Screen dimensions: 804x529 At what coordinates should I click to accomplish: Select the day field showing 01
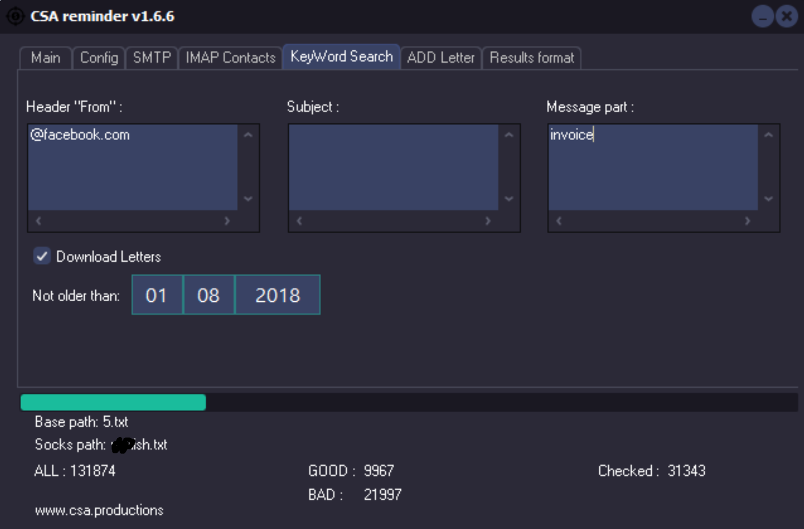tap(157, 295)
